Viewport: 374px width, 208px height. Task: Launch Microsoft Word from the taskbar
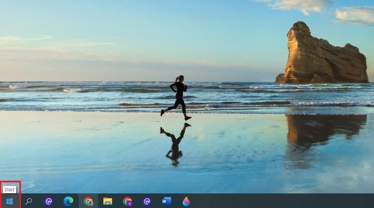point(167,201)
